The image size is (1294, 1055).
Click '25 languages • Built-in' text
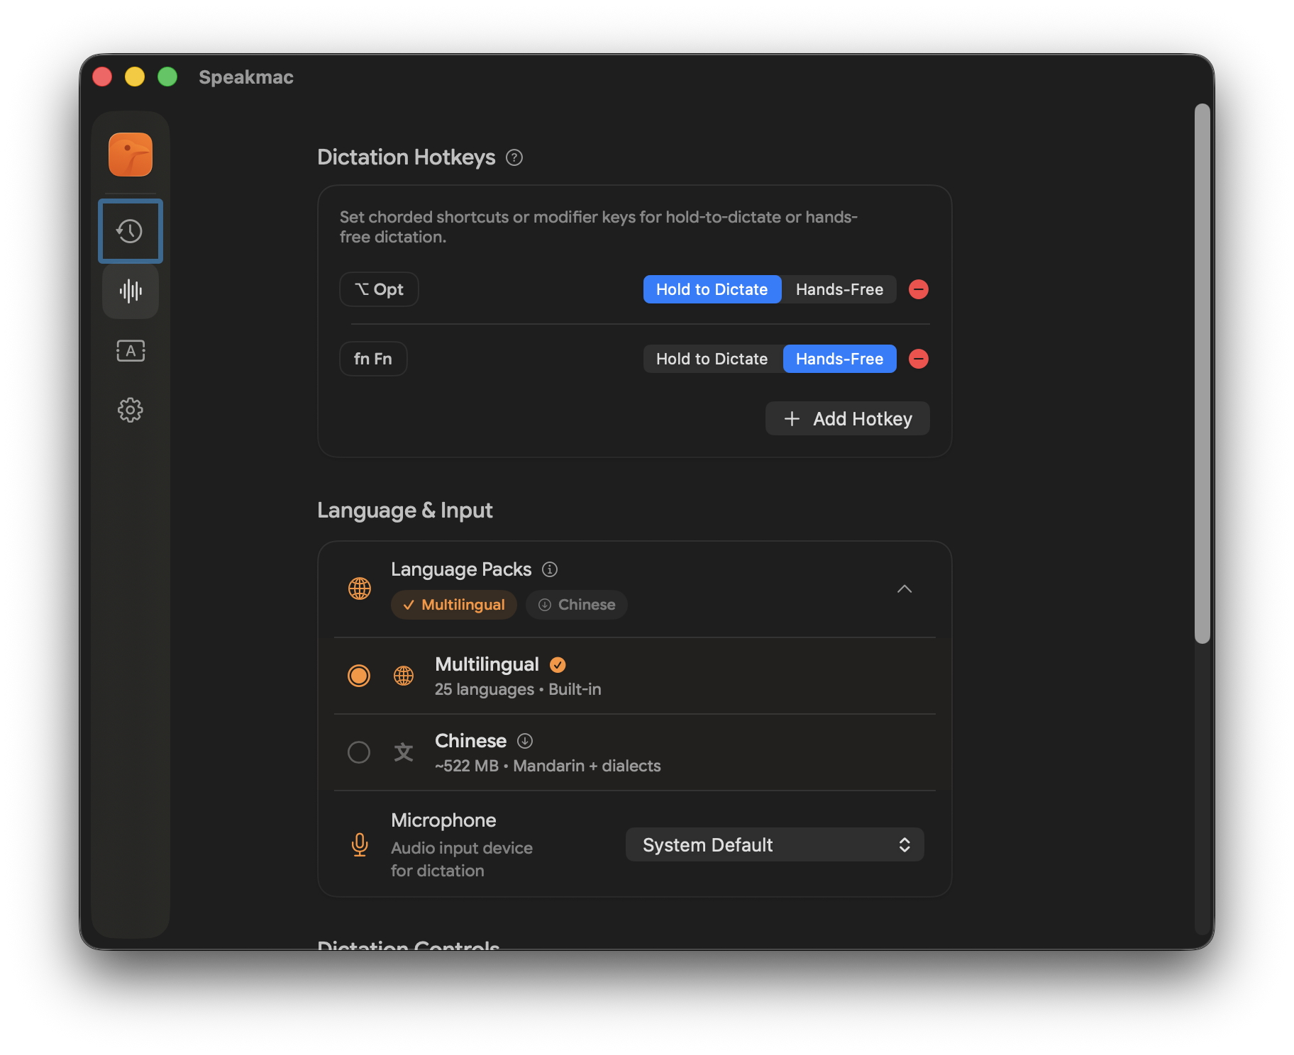click(518, 689)
